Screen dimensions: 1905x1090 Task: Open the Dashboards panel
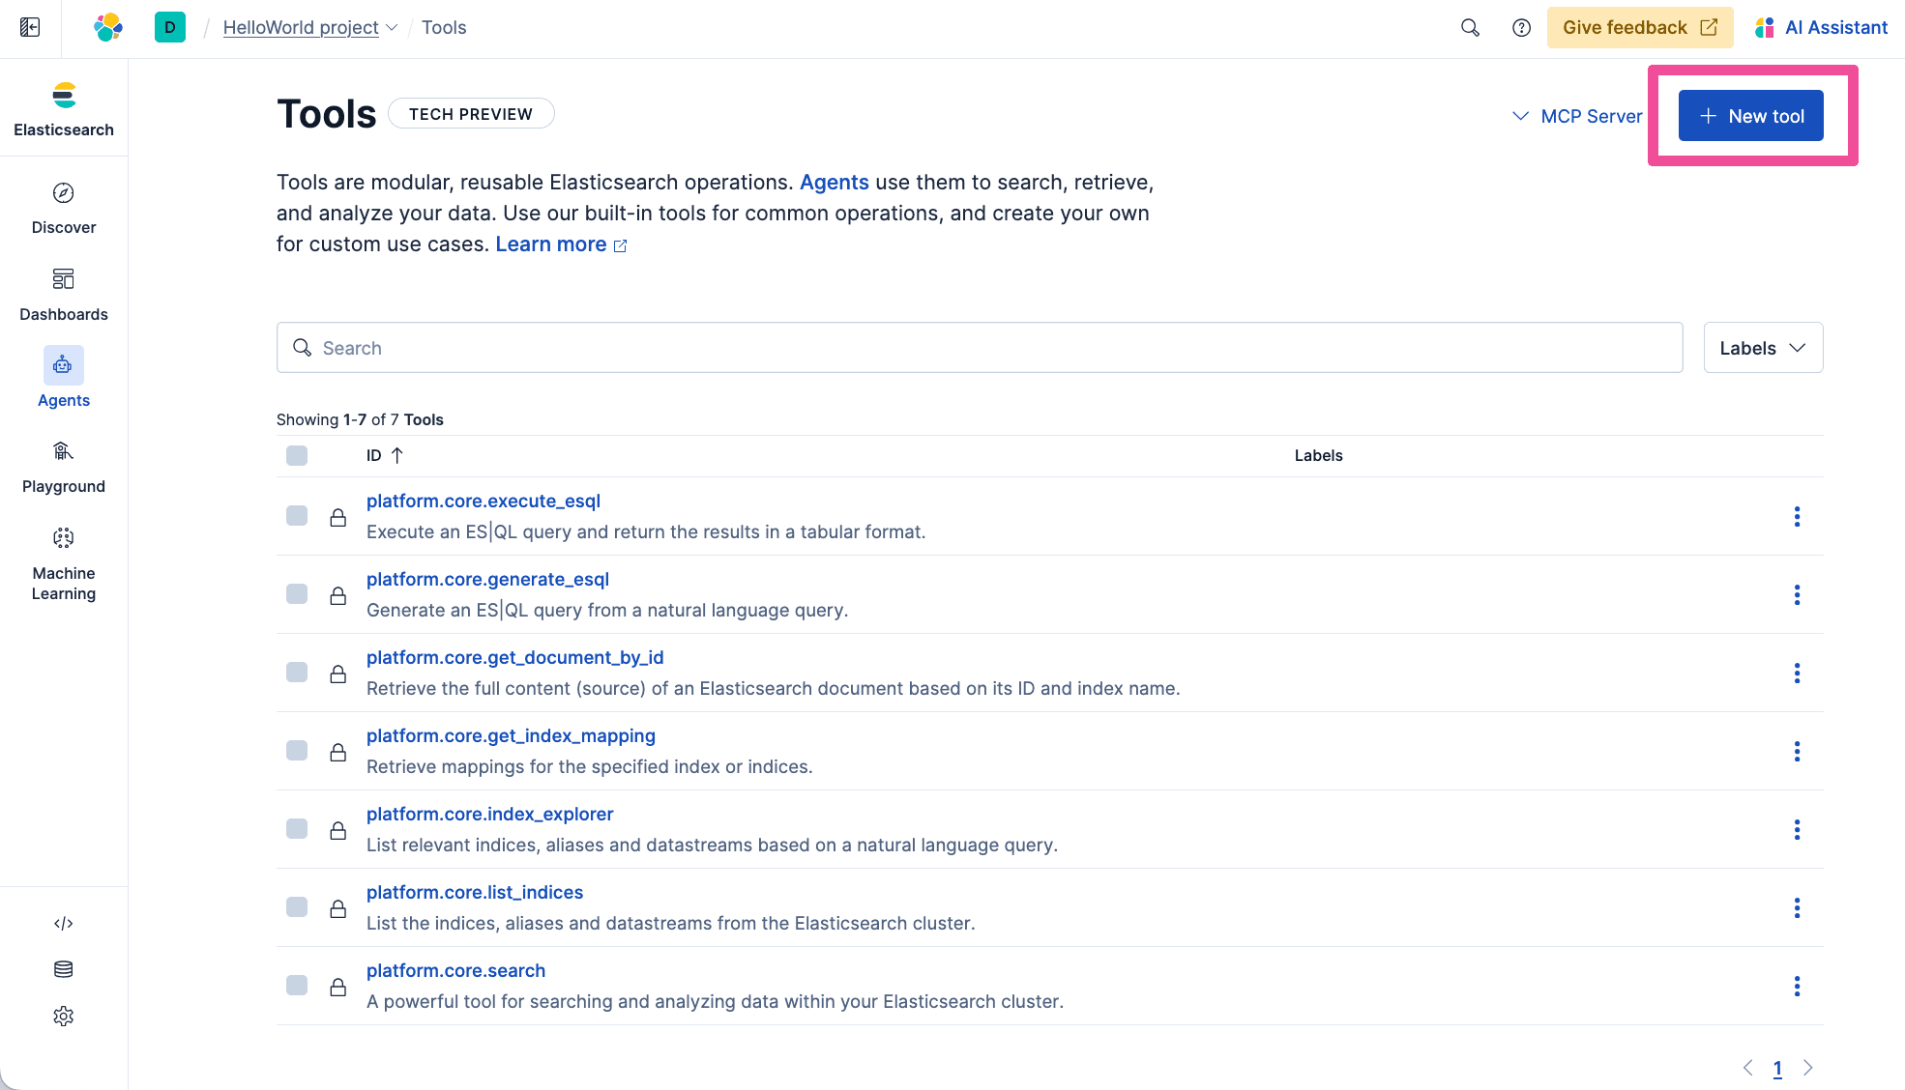click(x=63, y=292)
